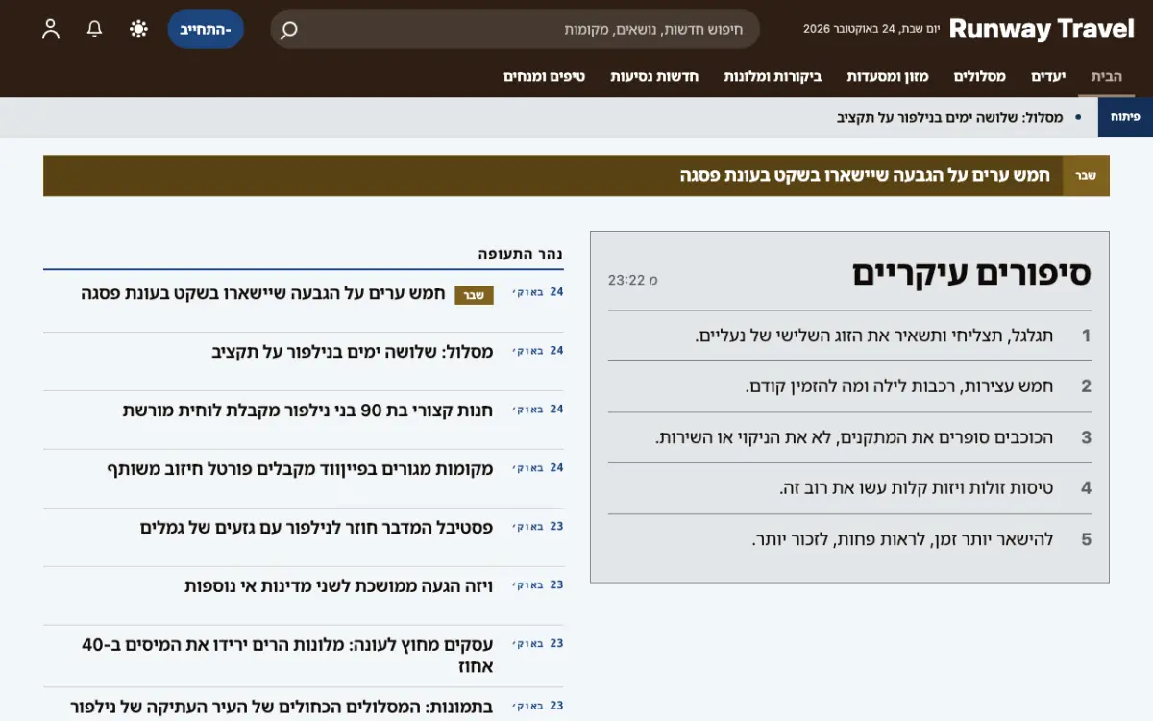Go to מזון ומסעדות section
Screen dimensions: 1153x721
(888, 76)
